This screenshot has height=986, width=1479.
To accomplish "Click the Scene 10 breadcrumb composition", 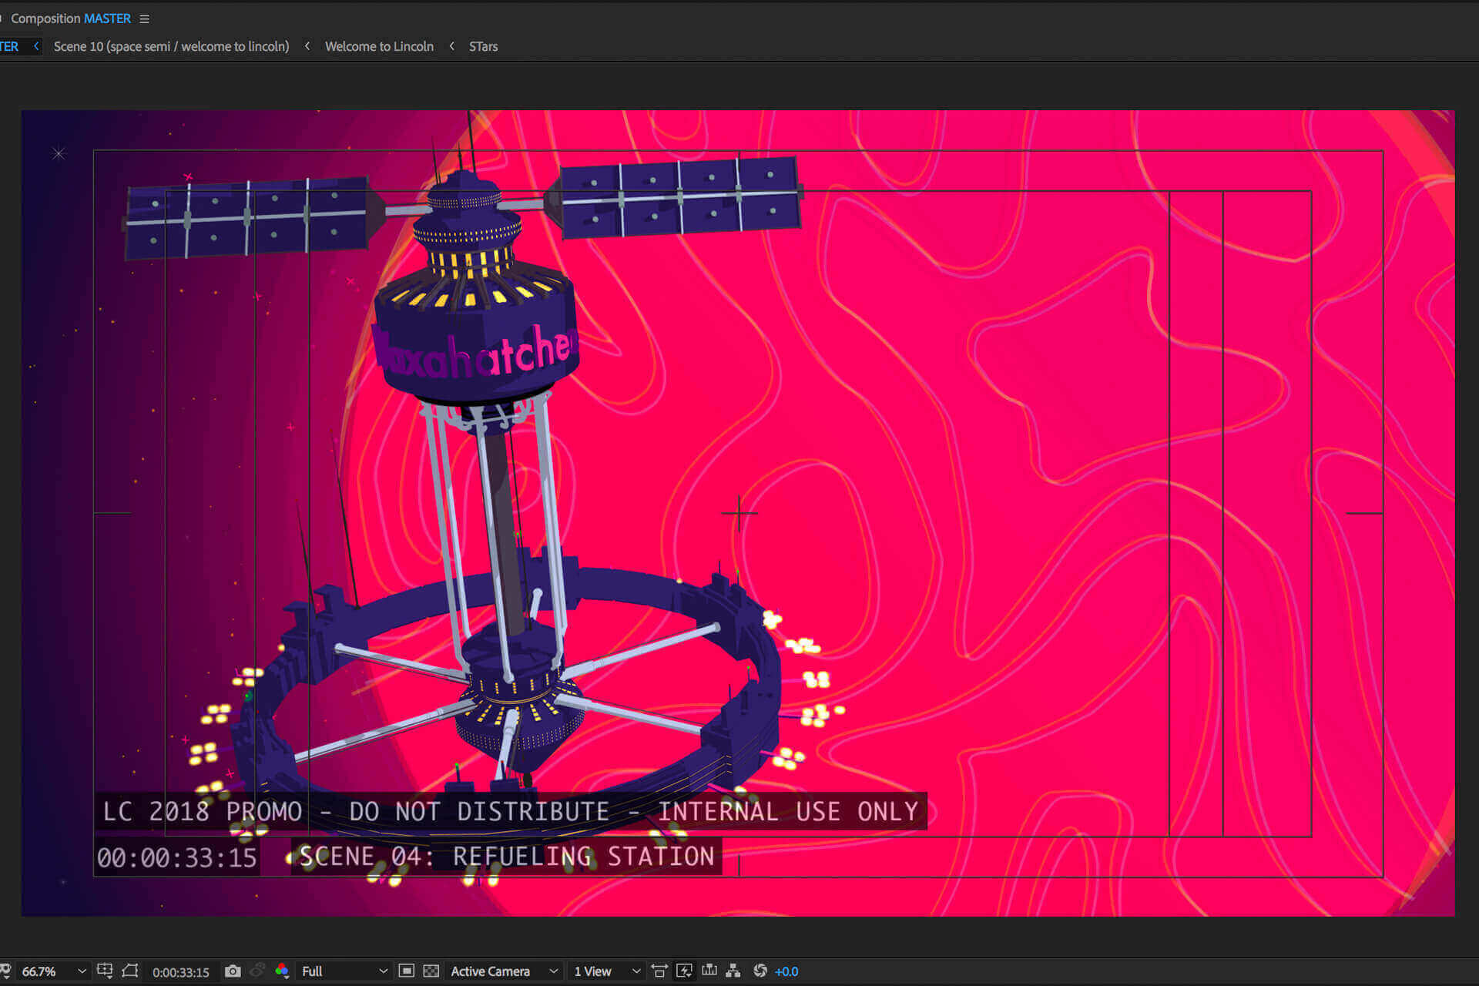I will 171,46.
